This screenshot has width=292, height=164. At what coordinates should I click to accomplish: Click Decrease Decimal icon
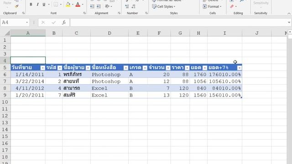coord(134,6)
